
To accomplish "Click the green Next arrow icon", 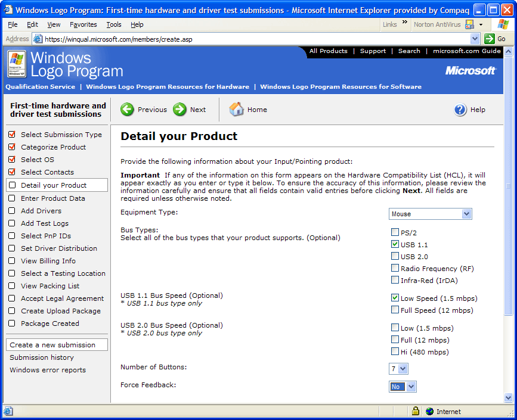I will [x=179, y=110].
